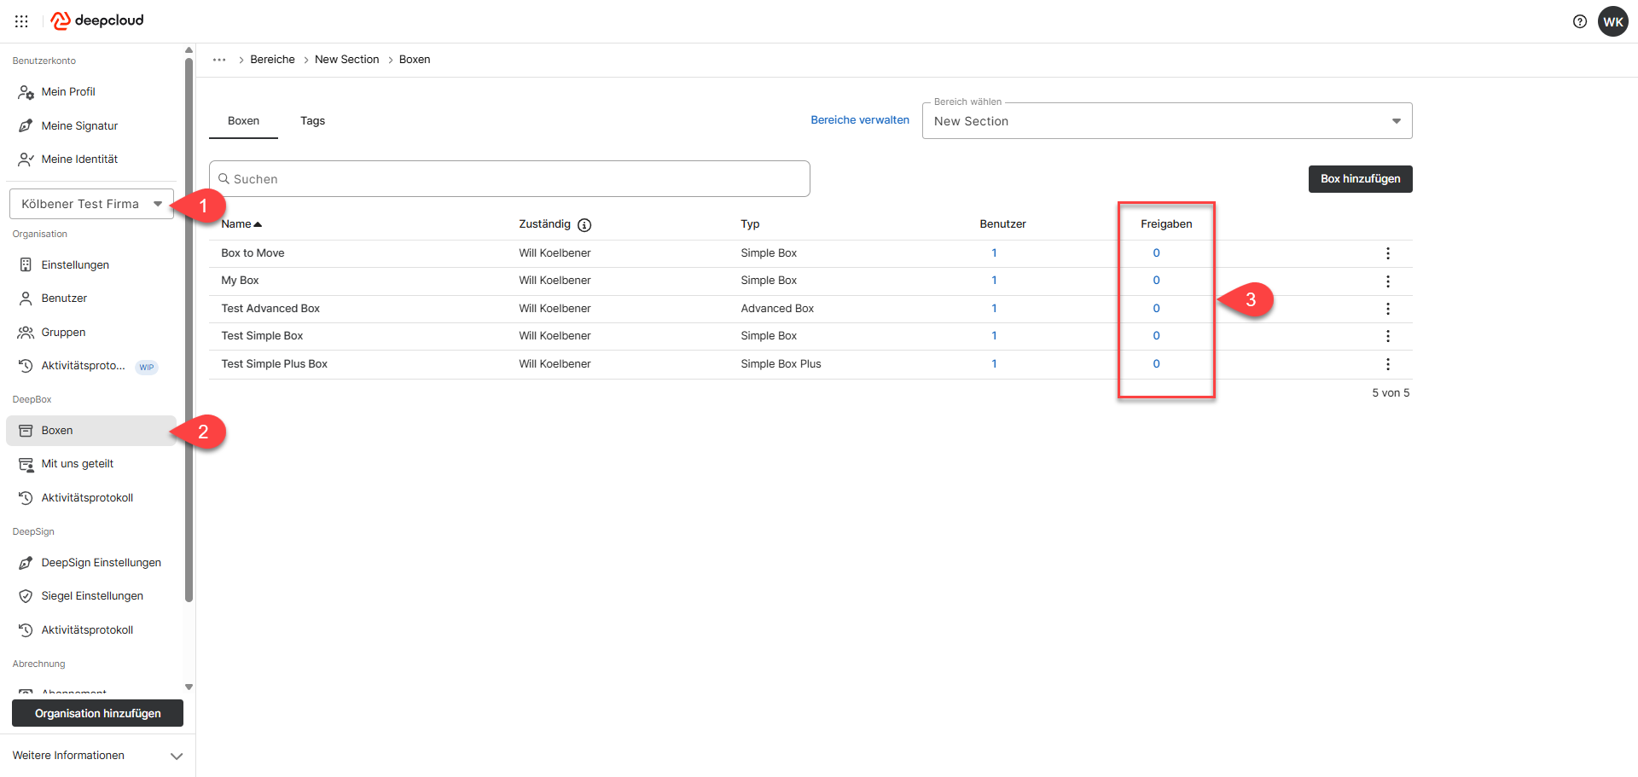
Task: Open the three-dot menu for Box to Move
Action: click(x=1388, y=253)
